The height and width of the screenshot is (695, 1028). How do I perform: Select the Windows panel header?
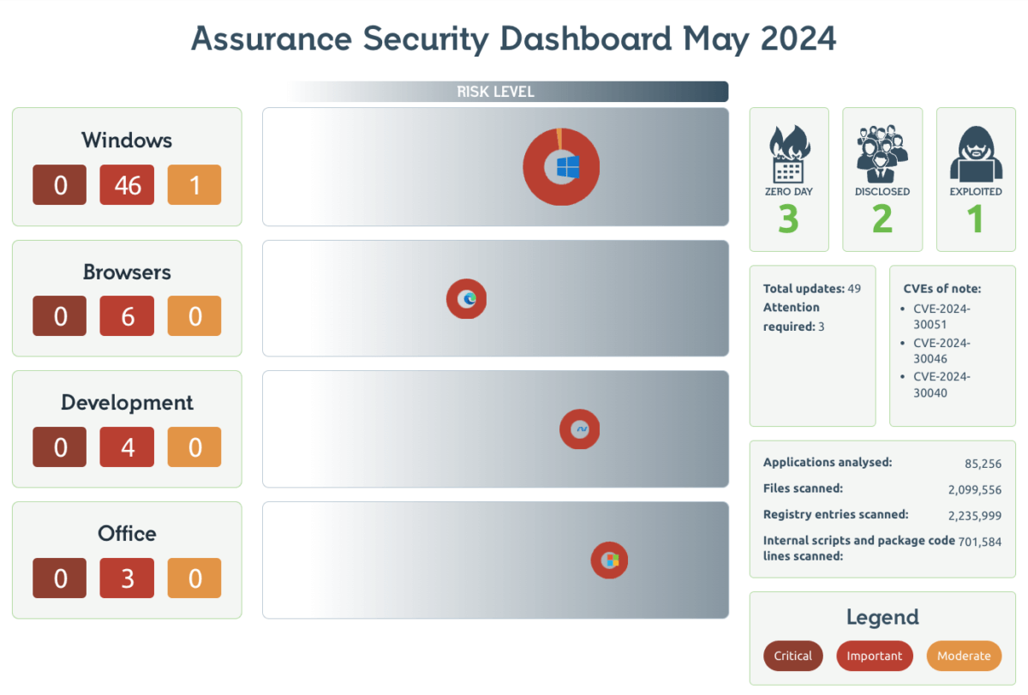[x=126, y=140]
